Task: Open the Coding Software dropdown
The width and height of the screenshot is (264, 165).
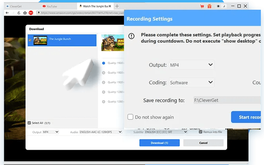Action: click(192, 82)
